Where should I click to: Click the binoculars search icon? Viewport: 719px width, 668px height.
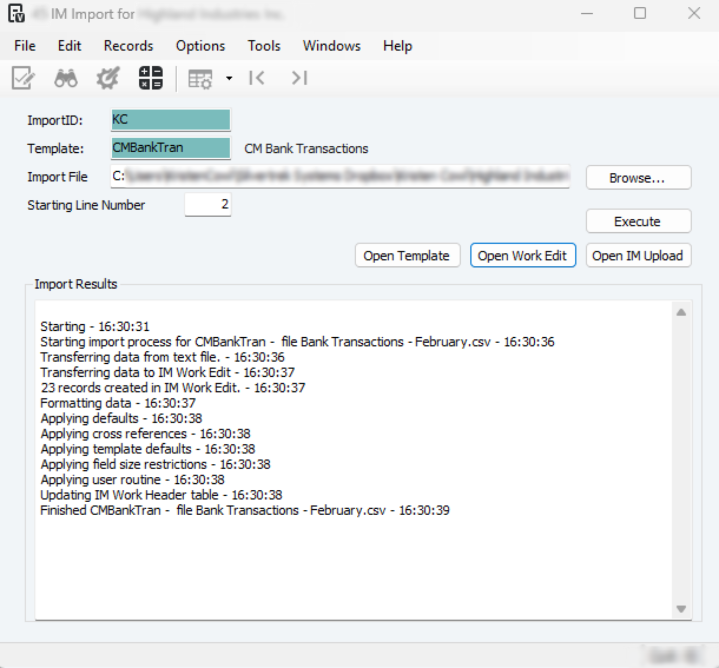pyautogui.click(x=66, y=78)
